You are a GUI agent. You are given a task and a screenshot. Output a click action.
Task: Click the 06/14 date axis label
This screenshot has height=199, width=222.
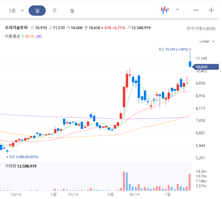pyautogui.click(x=134, y=194)
